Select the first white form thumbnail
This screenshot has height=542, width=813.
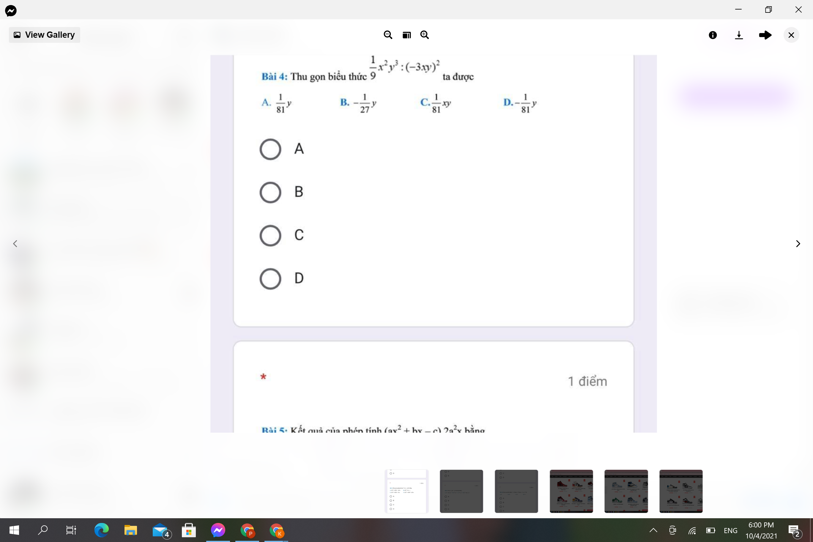pos(406,491)
